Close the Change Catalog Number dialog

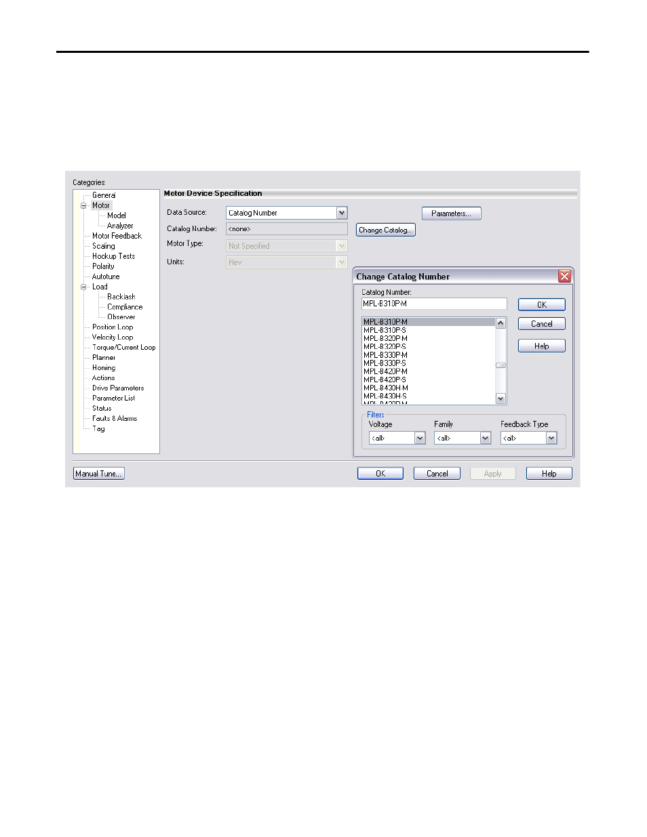(564, 276)
